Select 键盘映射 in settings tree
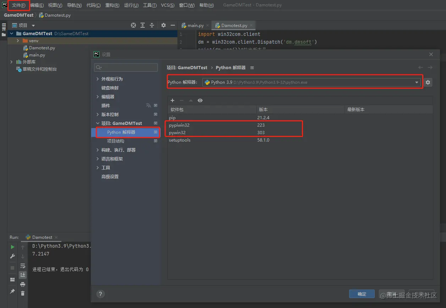446x308 pixels. pyautogui.click(x=110, y=88)
